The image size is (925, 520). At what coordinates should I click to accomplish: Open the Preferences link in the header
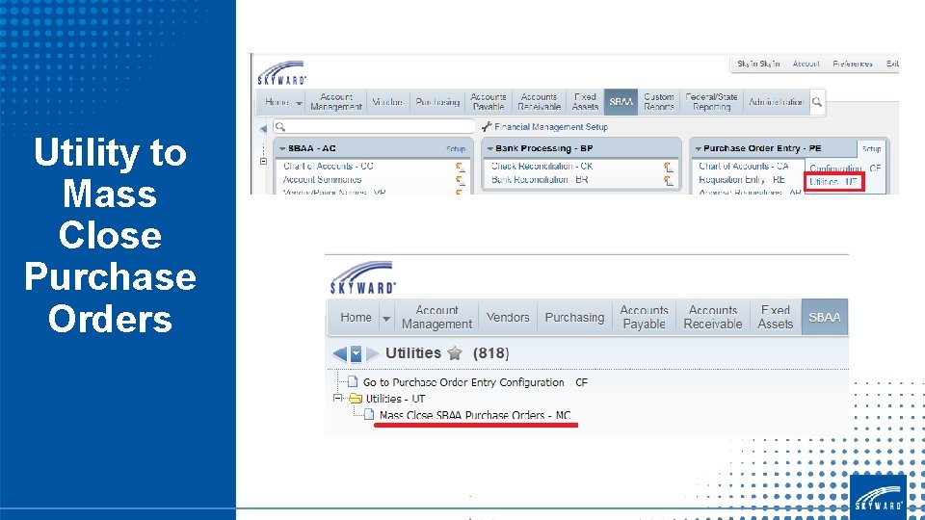[x=853, y=64]
